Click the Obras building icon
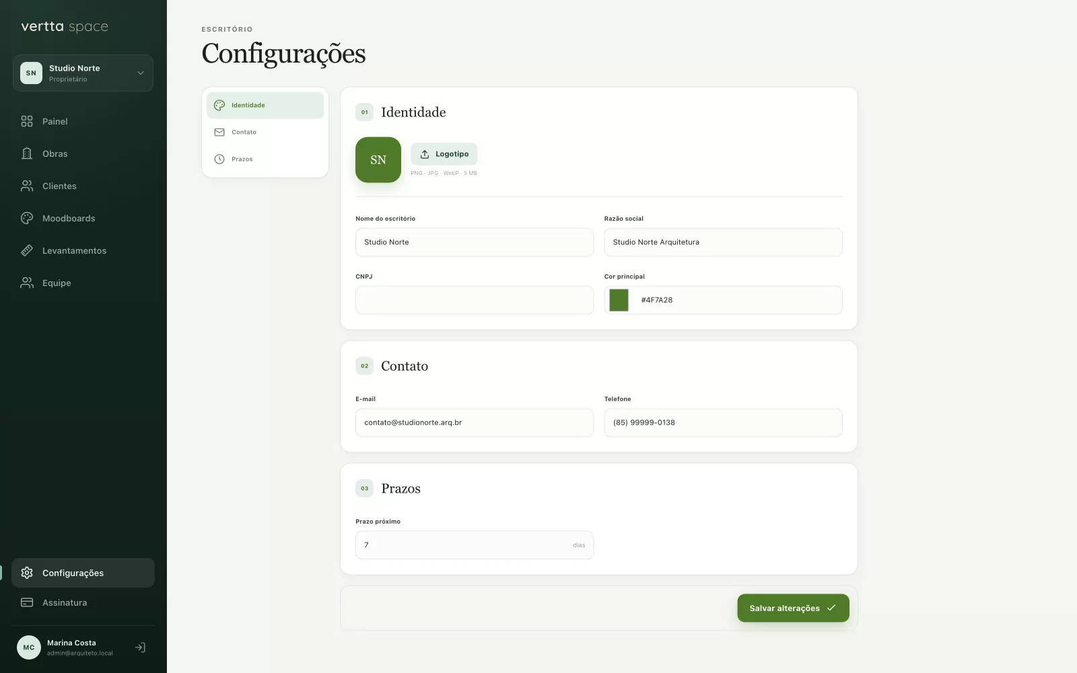Viewport: 1077px width, 673px height. pos(27,153)
